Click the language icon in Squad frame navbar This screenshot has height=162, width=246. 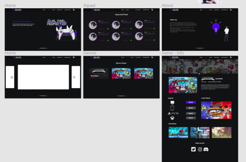(152, 10)
